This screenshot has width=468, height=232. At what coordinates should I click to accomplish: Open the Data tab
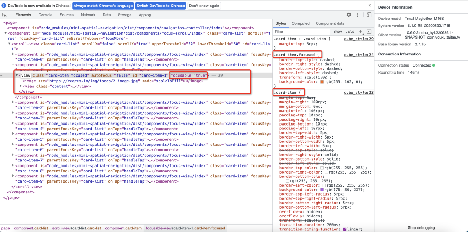click(x=107, y=15)
